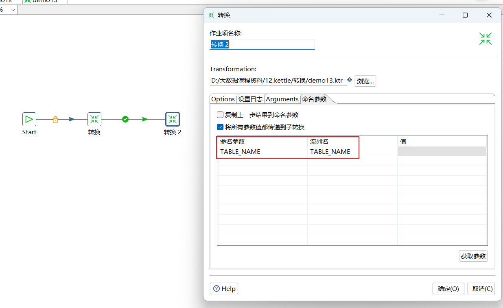
Task: Click the dialog title bar transformation icon
Action: point(211,15)
